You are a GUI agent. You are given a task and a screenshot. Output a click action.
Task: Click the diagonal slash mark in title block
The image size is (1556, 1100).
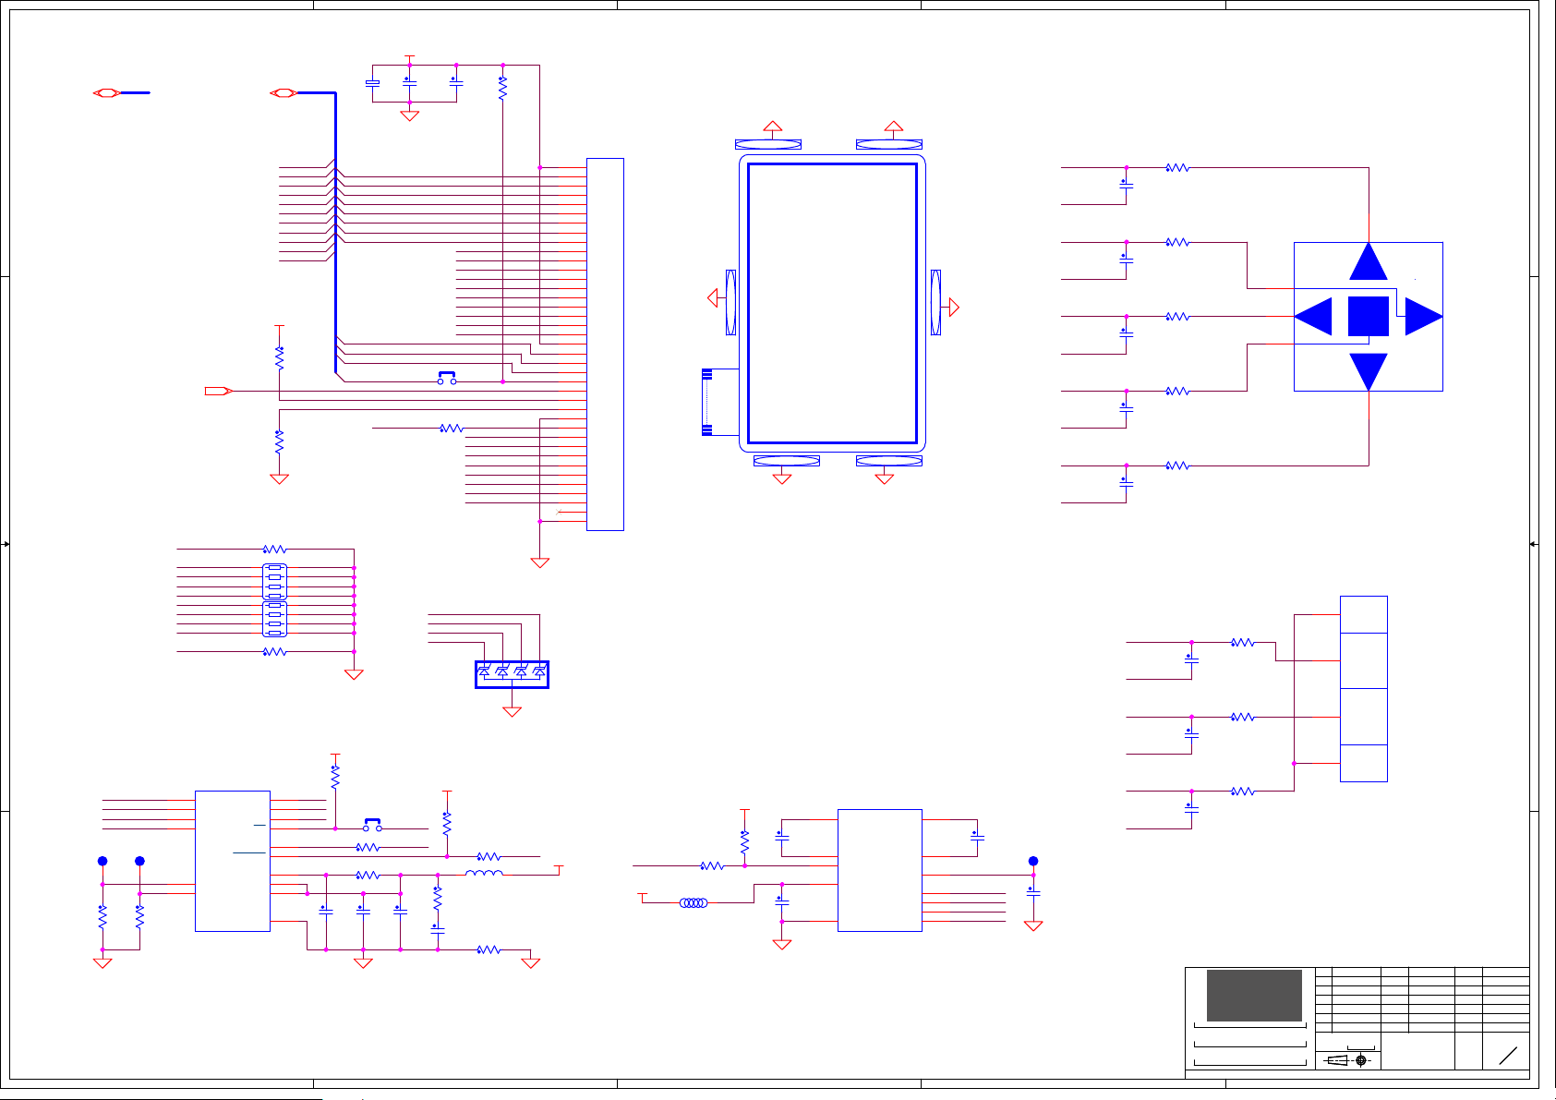[x=1508, y=1057]
